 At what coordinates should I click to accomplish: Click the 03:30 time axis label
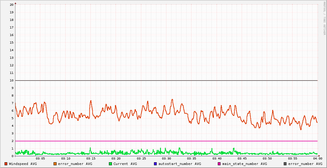pyautogui.click(x=166, y=159)
